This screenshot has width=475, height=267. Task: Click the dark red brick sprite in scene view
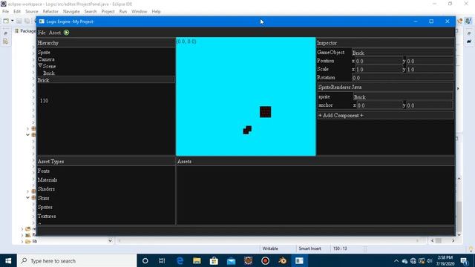266,112
